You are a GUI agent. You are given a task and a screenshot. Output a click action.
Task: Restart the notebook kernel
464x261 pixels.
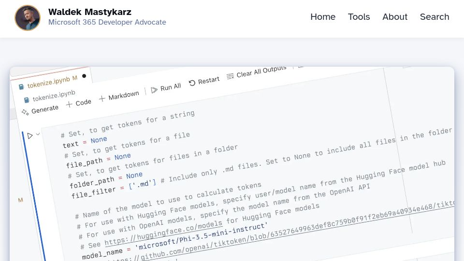tap(204, 81)
